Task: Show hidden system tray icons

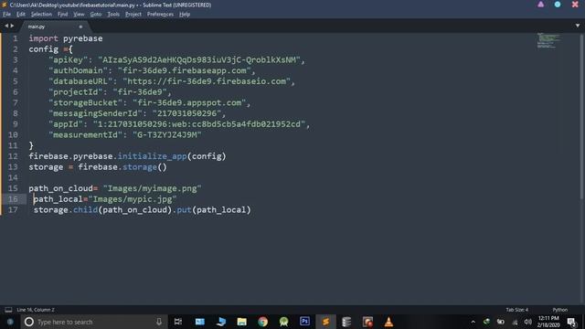Action: point(473,322)
